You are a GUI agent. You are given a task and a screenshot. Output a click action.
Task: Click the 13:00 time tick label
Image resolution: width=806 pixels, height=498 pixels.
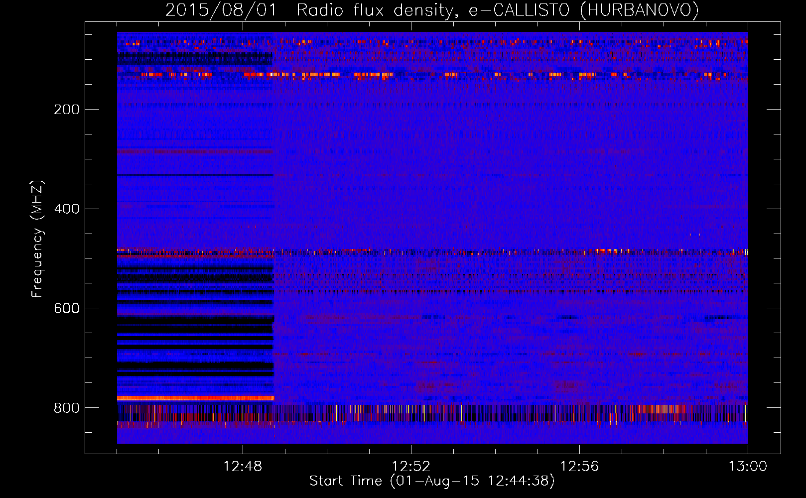click(748, 467)
